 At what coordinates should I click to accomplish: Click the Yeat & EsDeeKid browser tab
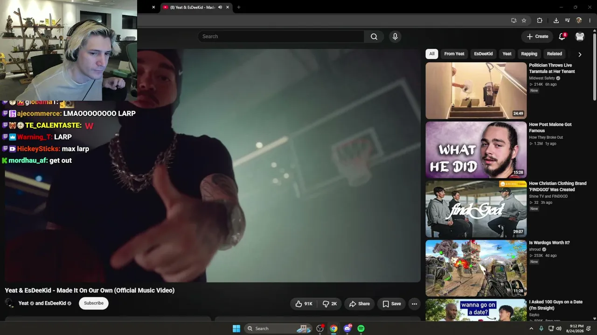click(192, 7)
